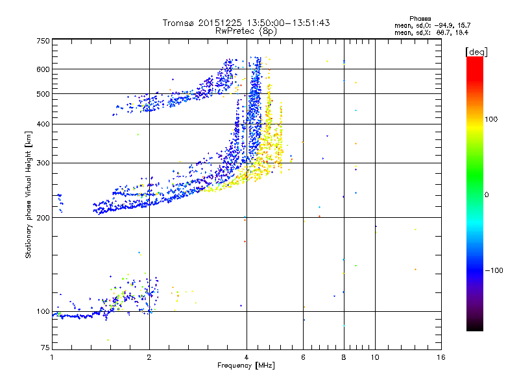Click the 'Phases' label in the corner
Viewport: 519px width, 389px height.
[x=420, y=19]
